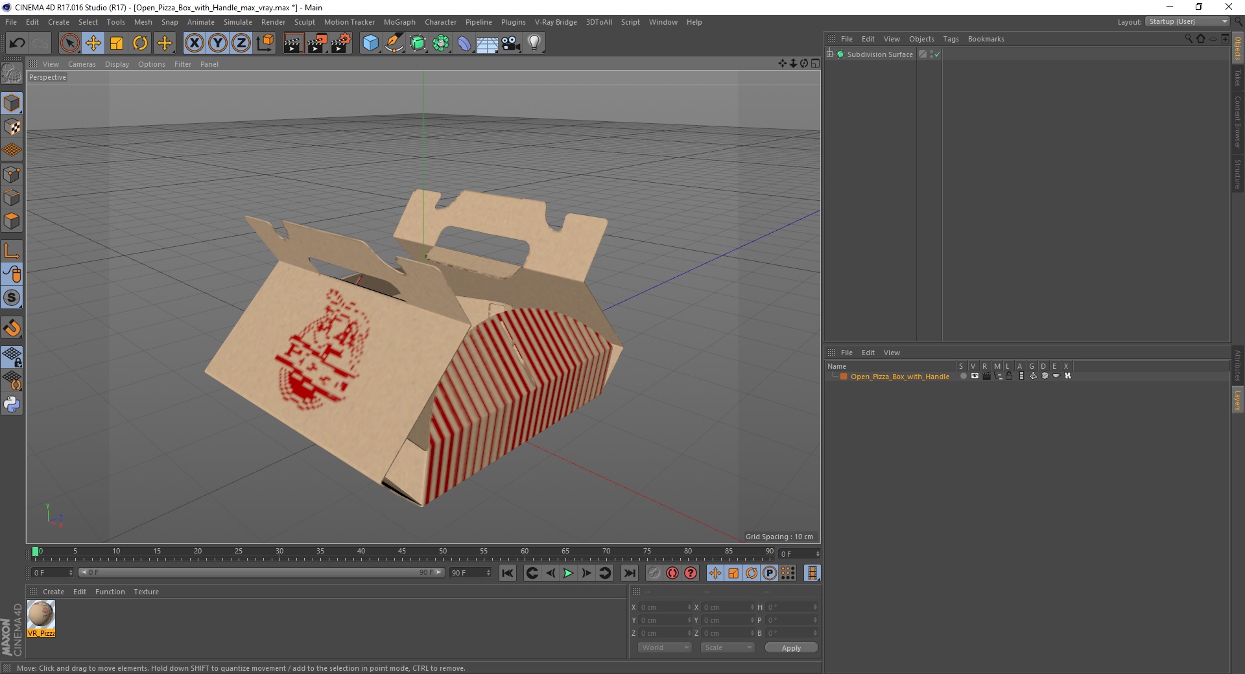Select the Live Selection tool
1245x674 pixels.
[x=69, y=43]
